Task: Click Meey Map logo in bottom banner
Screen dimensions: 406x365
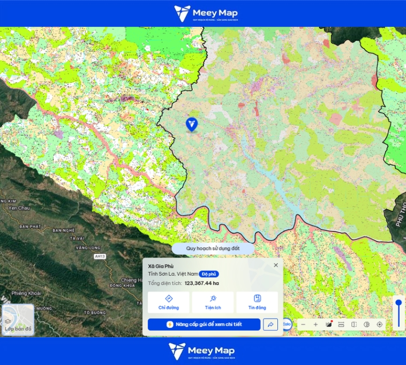Action: click(202, 351)
